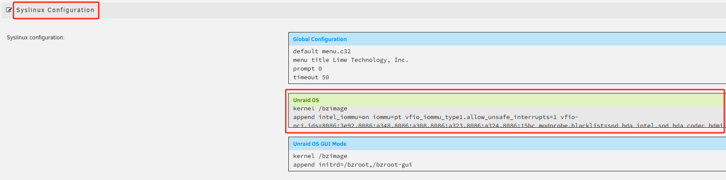The height and width of the screenshot is (180, 726).
Task: Click the 'prompt 0' line
Action: pyautogui.click(x=307, y=69)
